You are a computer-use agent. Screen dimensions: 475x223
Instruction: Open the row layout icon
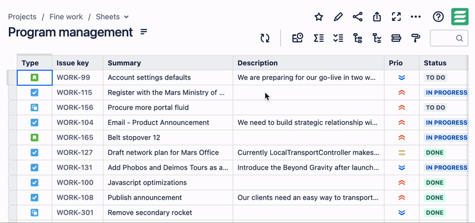tap(396, 38)
